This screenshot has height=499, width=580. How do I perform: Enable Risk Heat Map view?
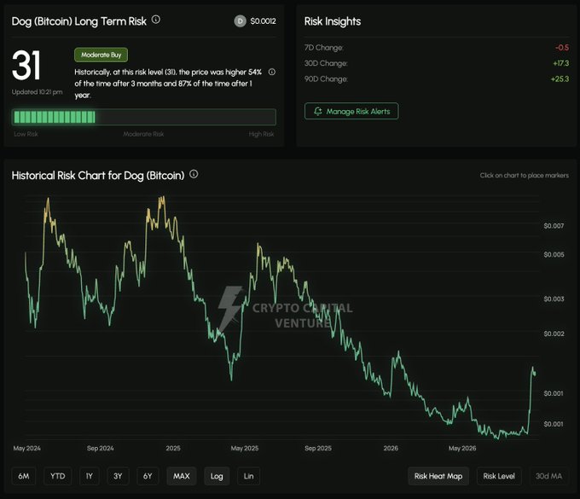tap(438, 476)
